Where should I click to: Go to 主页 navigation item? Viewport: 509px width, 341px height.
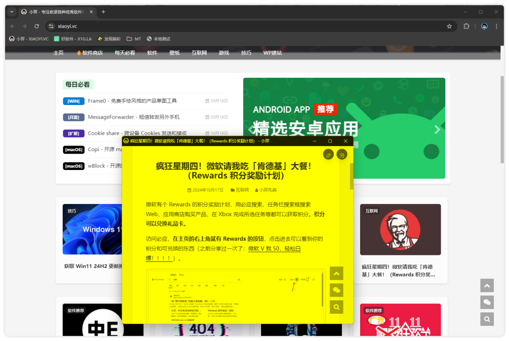pyautogui.click(x=58, y=53)
